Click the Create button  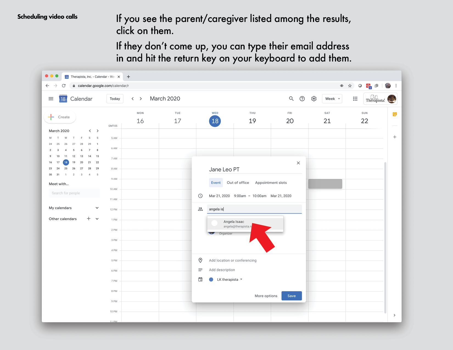coord(60,117)
